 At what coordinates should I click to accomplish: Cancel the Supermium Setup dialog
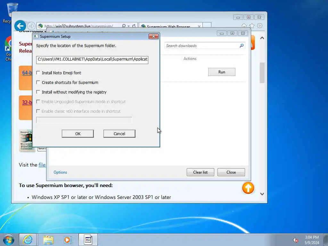click(x=119, y=134)
